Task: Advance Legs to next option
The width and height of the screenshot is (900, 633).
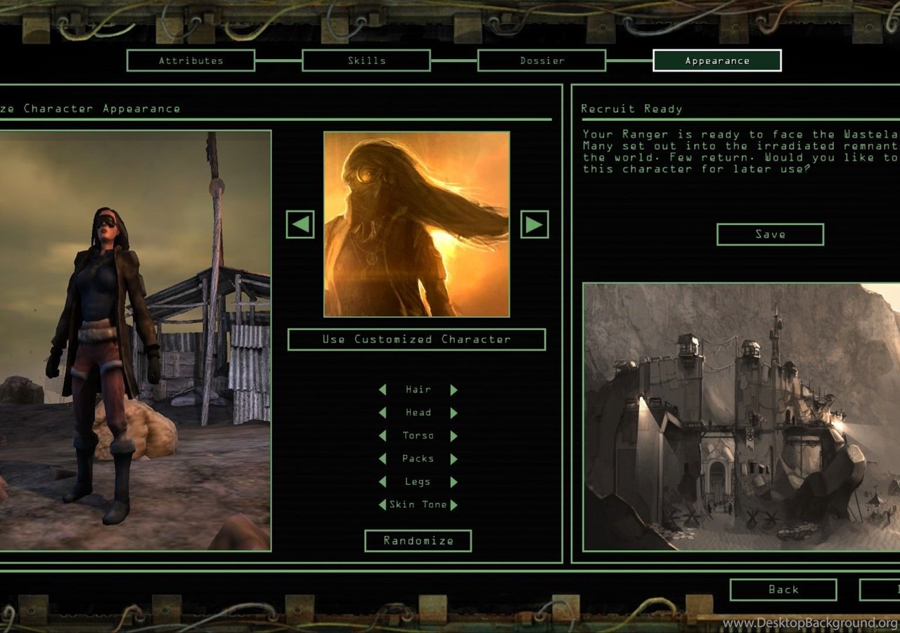Action: 454,482
